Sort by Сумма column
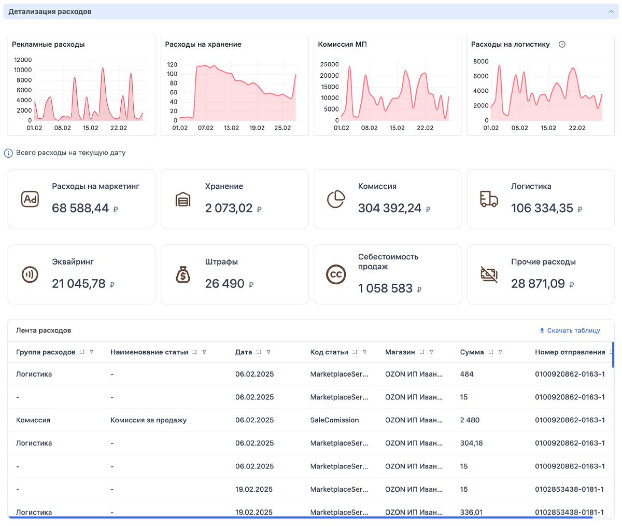Image resolution: width=622 pixels, height=526 pixels. (x=490, y=352)
